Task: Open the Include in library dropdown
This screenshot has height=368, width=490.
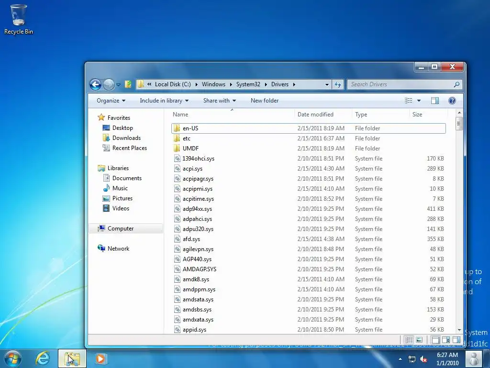Action: pos(164,101)
